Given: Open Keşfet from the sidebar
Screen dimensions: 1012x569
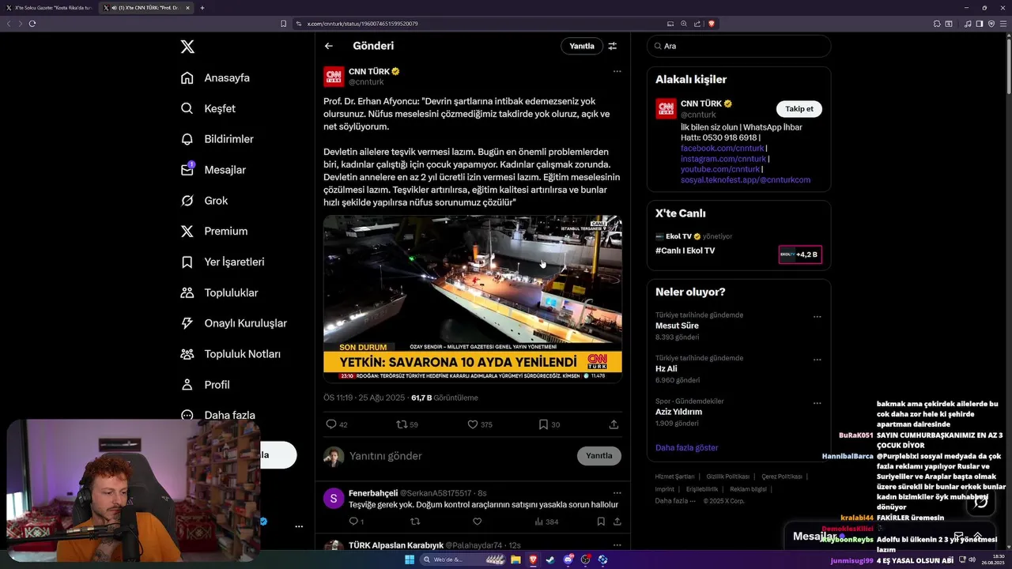Looking at the screenshot, I should coord(208,108).
